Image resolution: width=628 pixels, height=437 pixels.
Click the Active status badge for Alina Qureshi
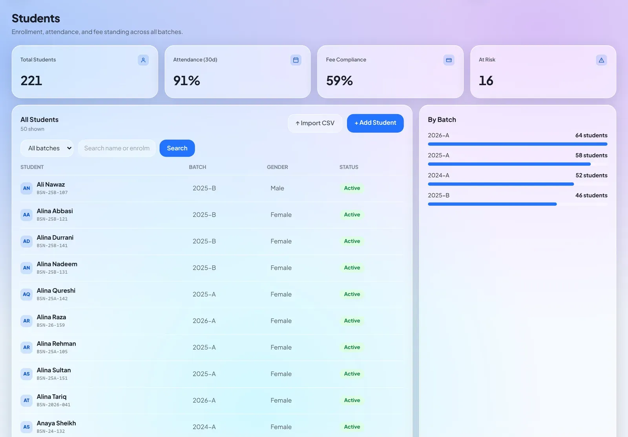pos(352,294)
